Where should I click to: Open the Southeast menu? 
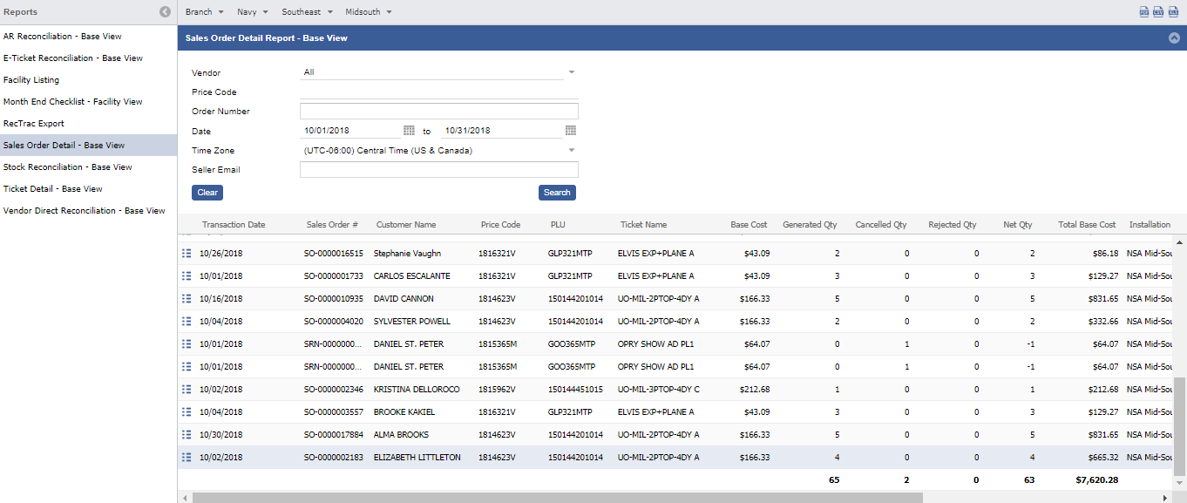[x=307, y=12]
